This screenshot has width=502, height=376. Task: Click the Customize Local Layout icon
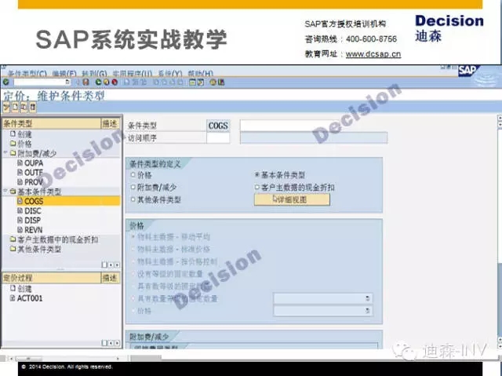pos(221,82)
